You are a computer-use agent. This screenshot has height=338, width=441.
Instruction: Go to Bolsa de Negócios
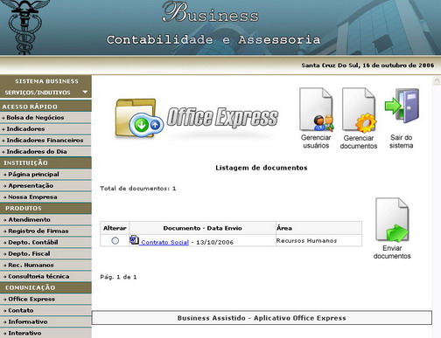(45, 118)
